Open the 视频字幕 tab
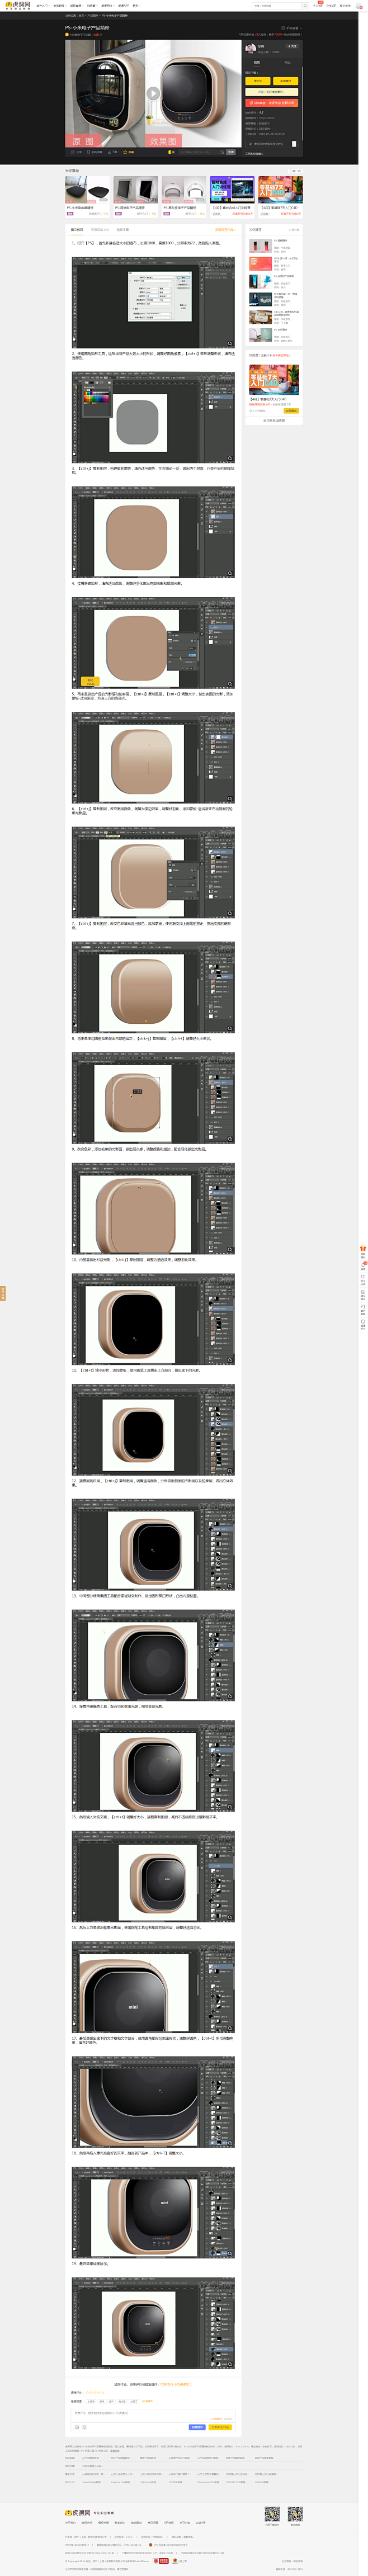 pos(122,230)
